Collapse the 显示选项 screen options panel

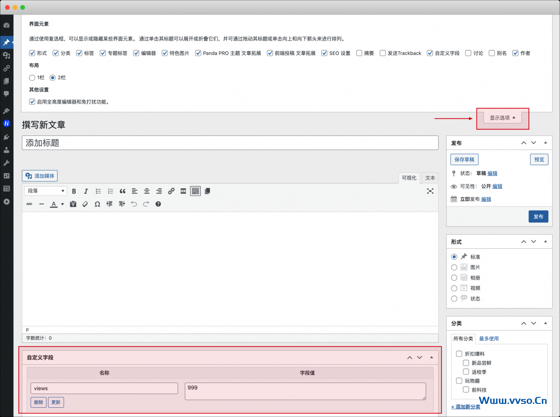(502, 118)
